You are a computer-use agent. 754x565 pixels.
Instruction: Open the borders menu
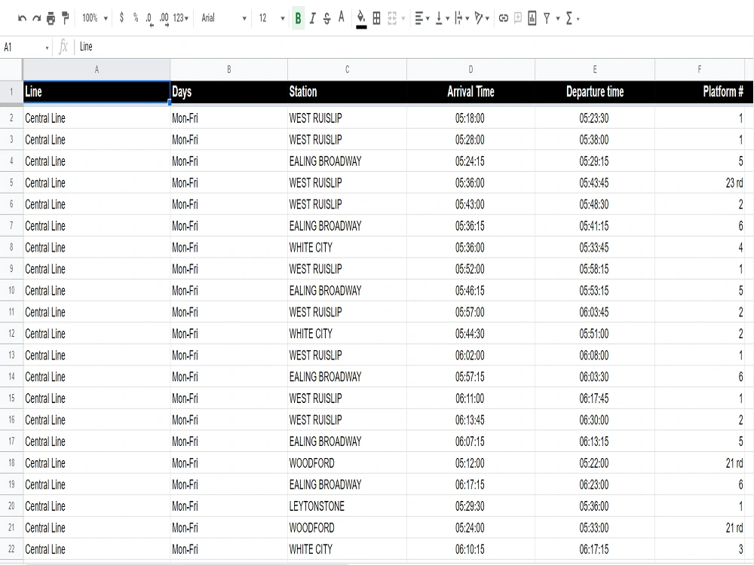tap(376, 19)
